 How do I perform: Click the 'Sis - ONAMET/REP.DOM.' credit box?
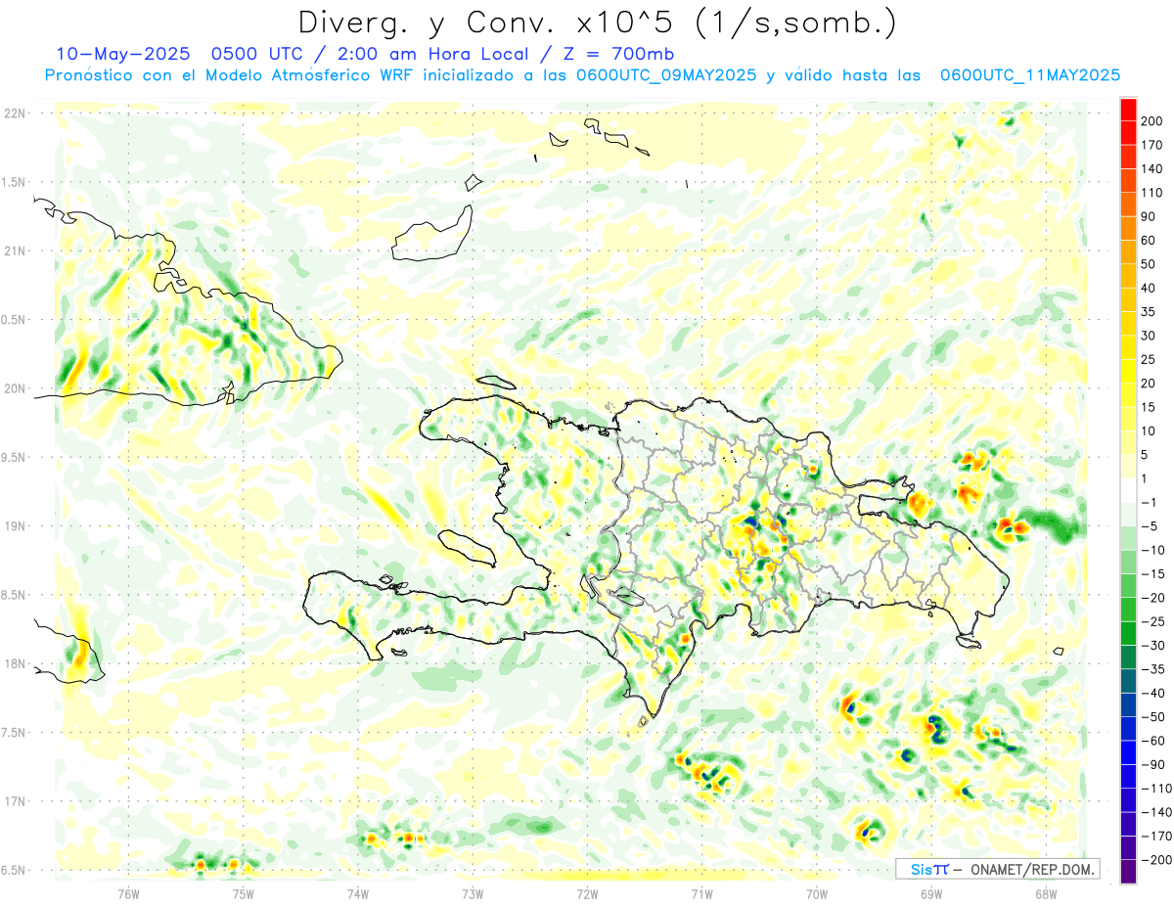pyautogui.click(x=997, y=869)
